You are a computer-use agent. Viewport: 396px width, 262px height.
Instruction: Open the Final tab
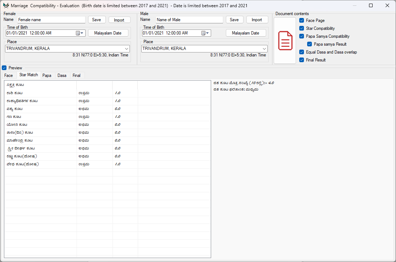point(77,75)
